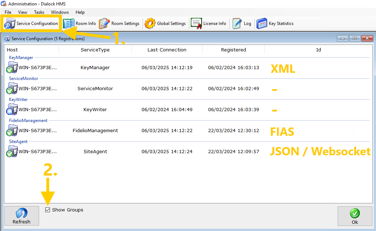Open the License Info certificate icon
Screen dimensions: 376x231
click(196, 24)
